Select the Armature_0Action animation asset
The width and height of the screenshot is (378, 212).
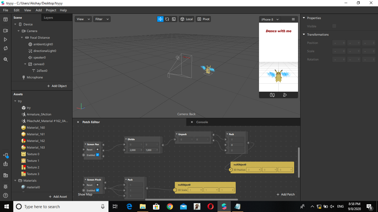[39, 114]
